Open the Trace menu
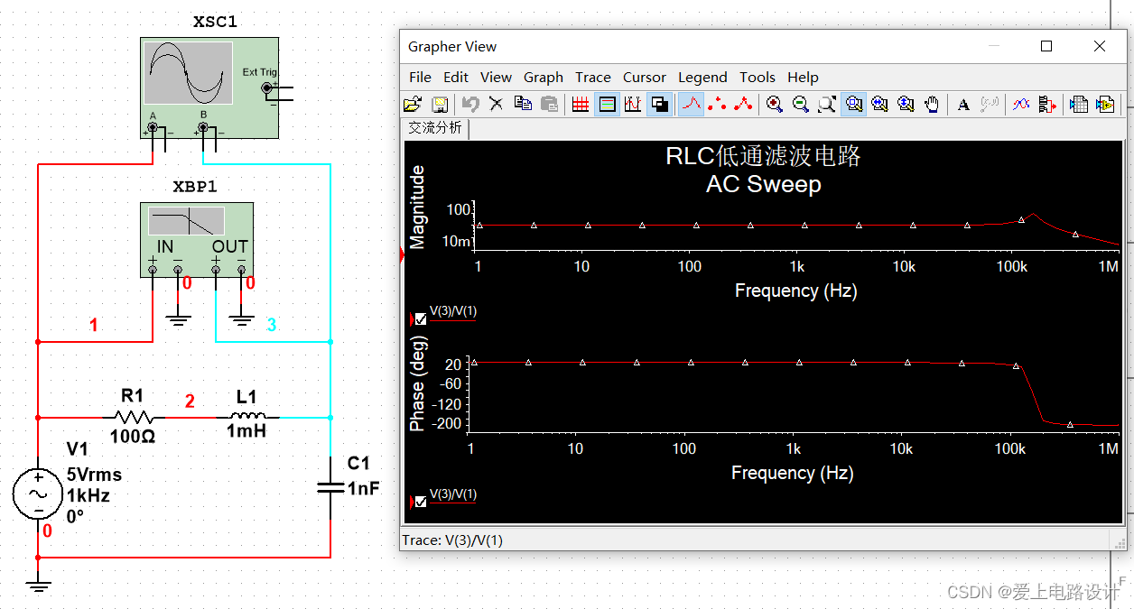Screen dimensions: 1134x609 (593, 78)
